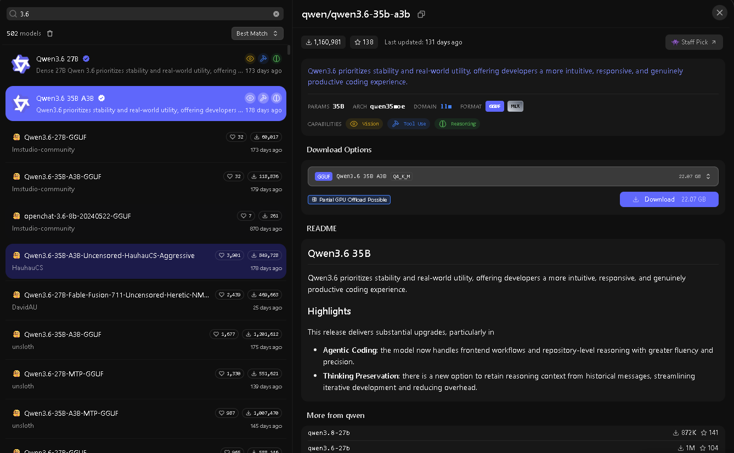The image size is (734, 453).
Task: Click the Vision eye icon on Qwen3.6 35B A3B row
Action: point(250,98)
